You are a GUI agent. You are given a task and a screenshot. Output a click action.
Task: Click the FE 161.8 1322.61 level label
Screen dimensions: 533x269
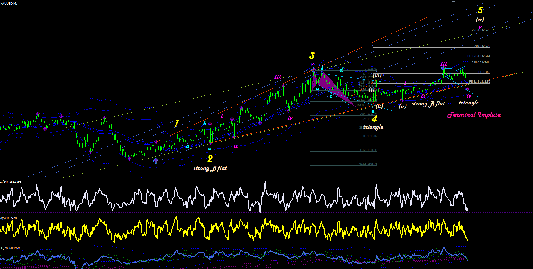[x=479, y=56]
